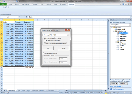Select the generated element in XML tree

click(121, 29)
